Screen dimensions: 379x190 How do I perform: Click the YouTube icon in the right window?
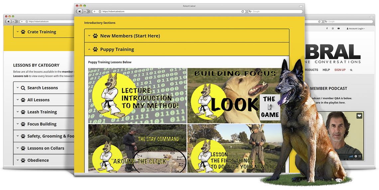click(x=338, y=29)
